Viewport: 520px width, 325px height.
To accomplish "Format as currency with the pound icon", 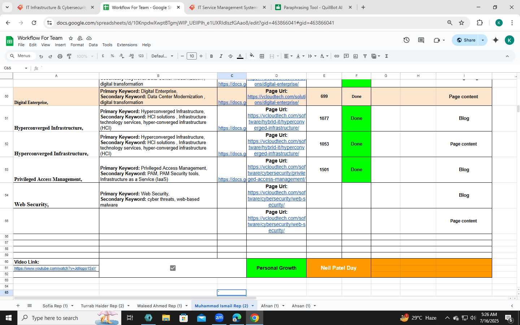I will coord(103,56).
